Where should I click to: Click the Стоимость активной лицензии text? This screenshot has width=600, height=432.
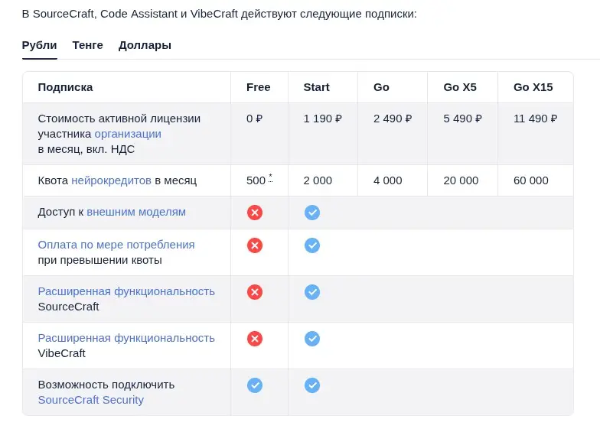tap(119, 119)
